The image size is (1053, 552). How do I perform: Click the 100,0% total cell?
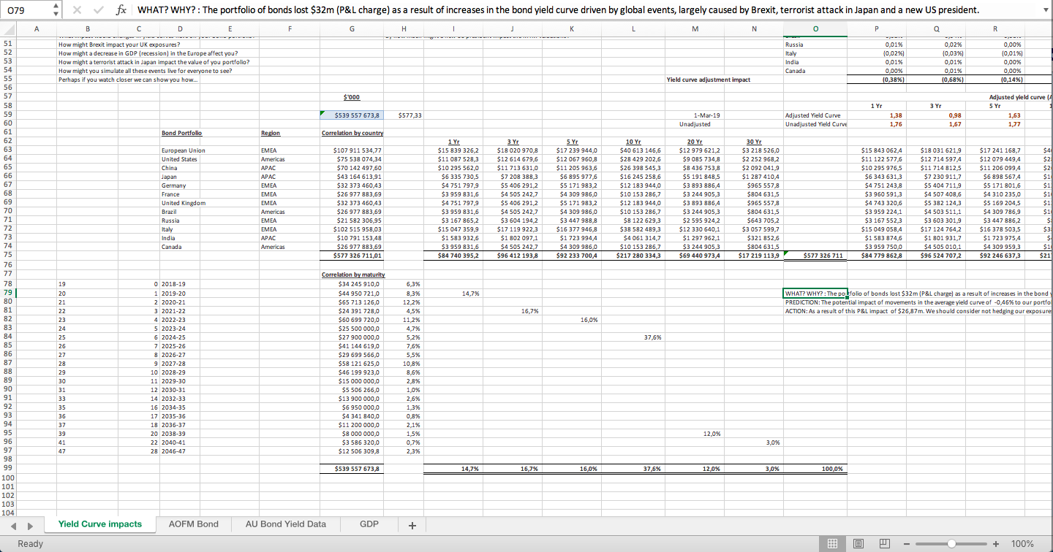tap(815, 468)
